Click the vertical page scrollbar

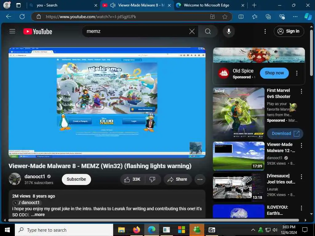[x=311, y=53]
